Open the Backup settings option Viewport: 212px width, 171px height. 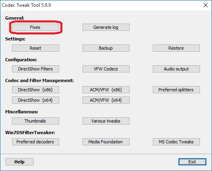tap(106, 48)
